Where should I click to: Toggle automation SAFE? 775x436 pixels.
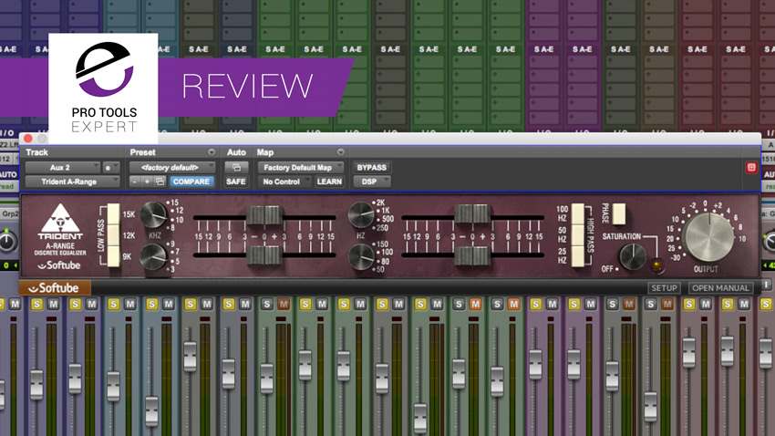pos(236,182)
